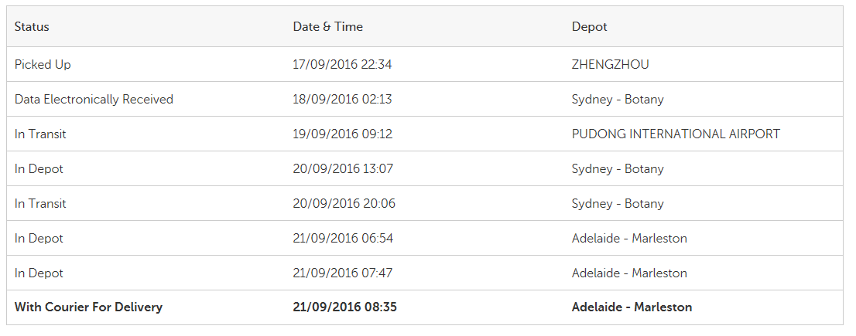
Task: Select the Picked Up status cell
Action: (x=43, y=64)
